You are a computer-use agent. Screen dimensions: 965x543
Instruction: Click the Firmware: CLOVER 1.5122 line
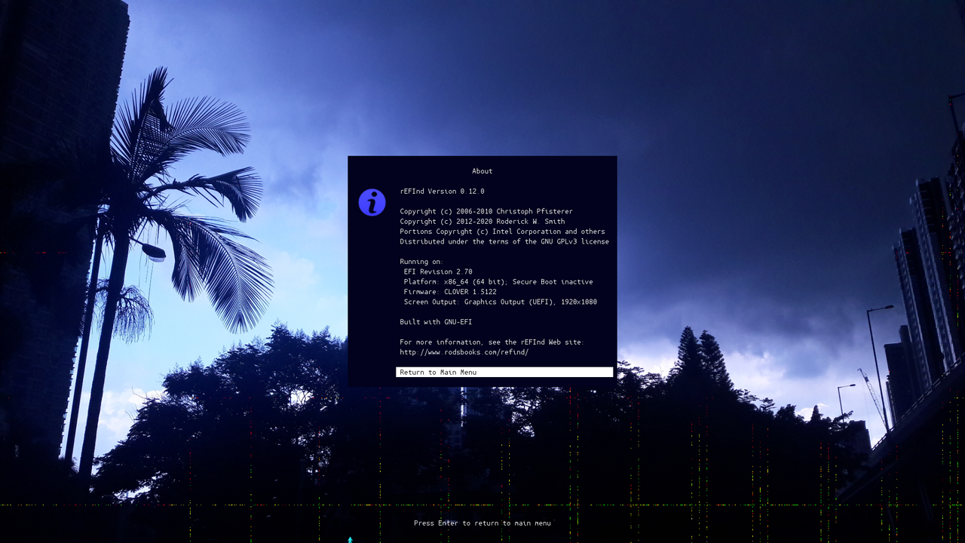point(450,292)
